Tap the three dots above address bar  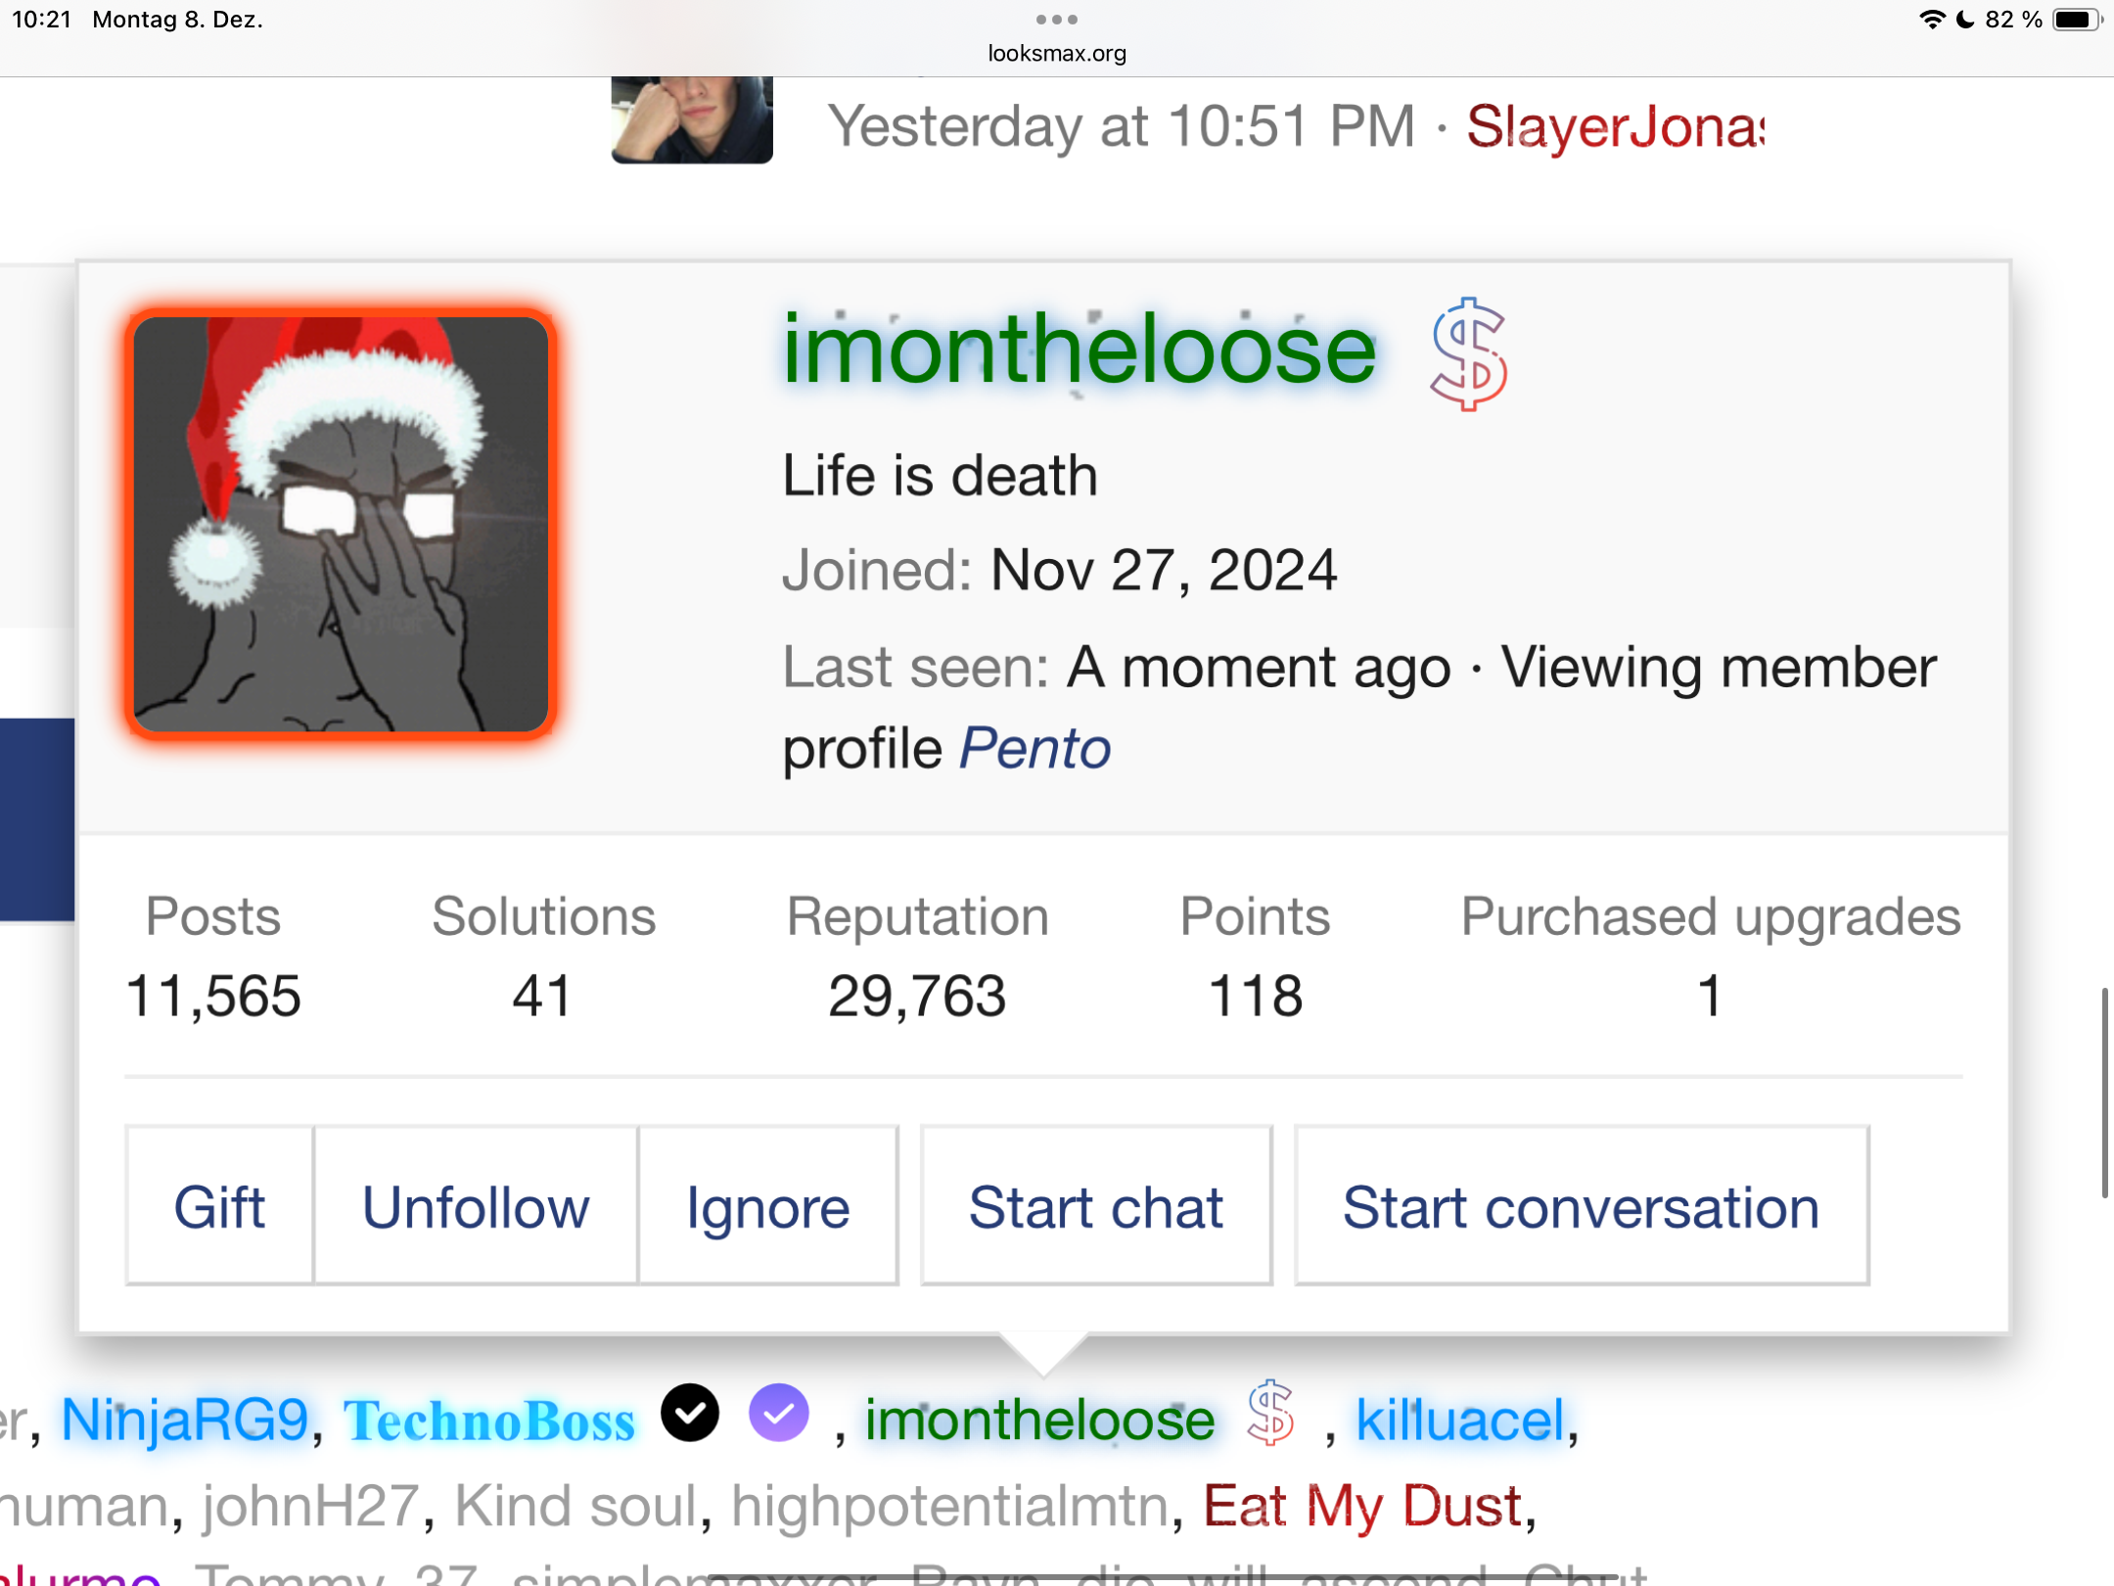(x=1056, y=20)
